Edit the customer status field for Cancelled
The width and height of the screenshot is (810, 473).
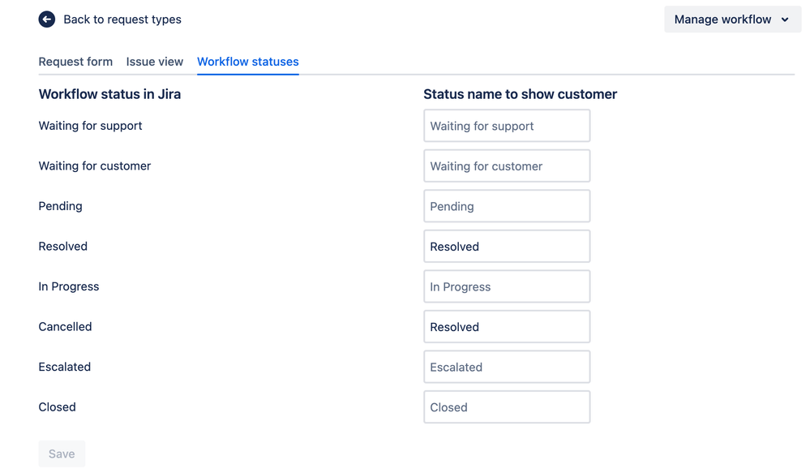(507, 327)
